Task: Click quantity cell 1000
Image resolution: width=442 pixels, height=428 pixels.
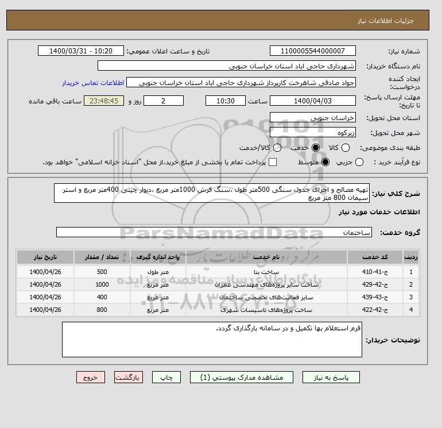Action: point(102,285)
